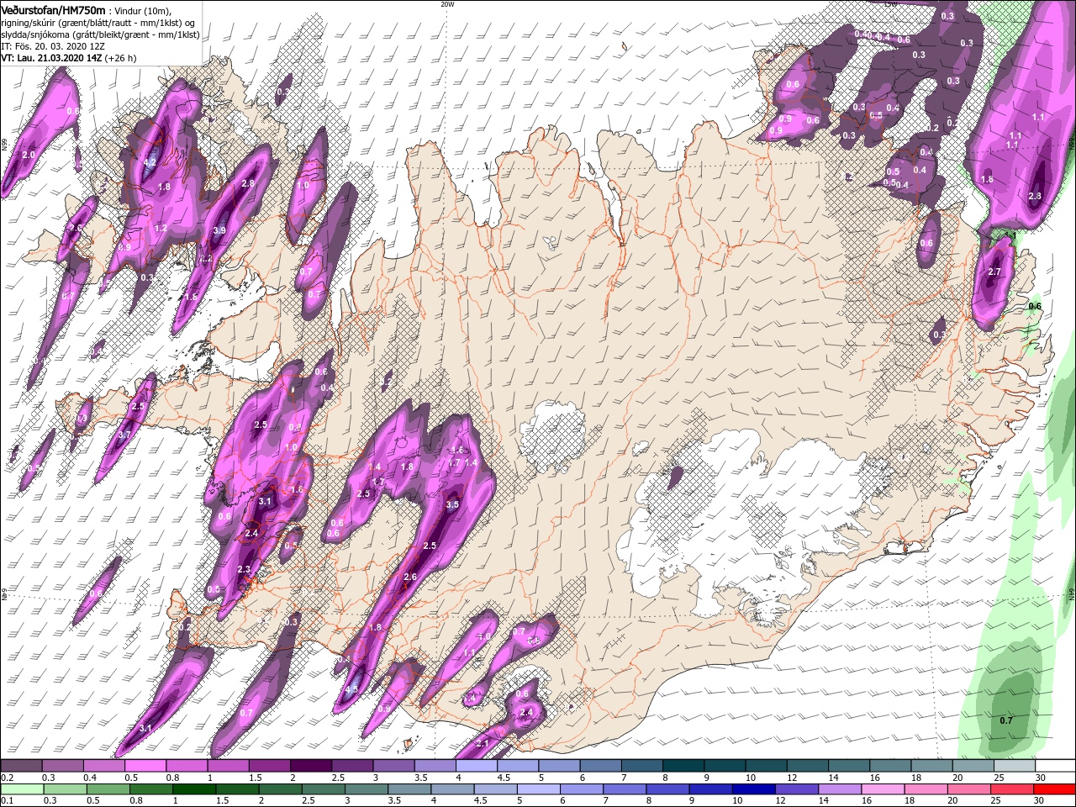Click the black 0.6 label on east coast
The image size is (1076, 807).
(x=1035, y=306)
